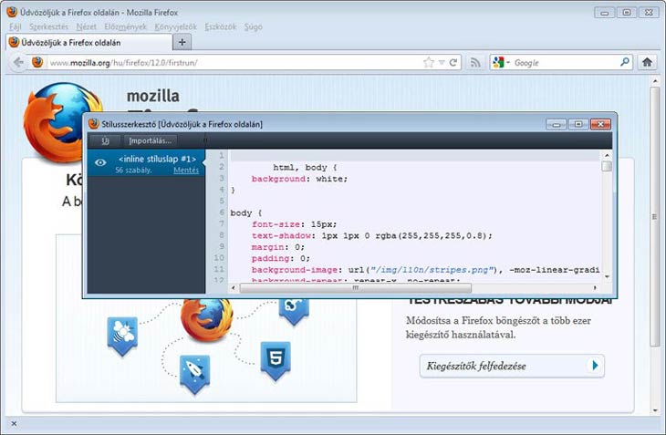The height and width of the screenshot is (435, 666).
Task: Open the Súgó menu
Action: pos(253,26)
